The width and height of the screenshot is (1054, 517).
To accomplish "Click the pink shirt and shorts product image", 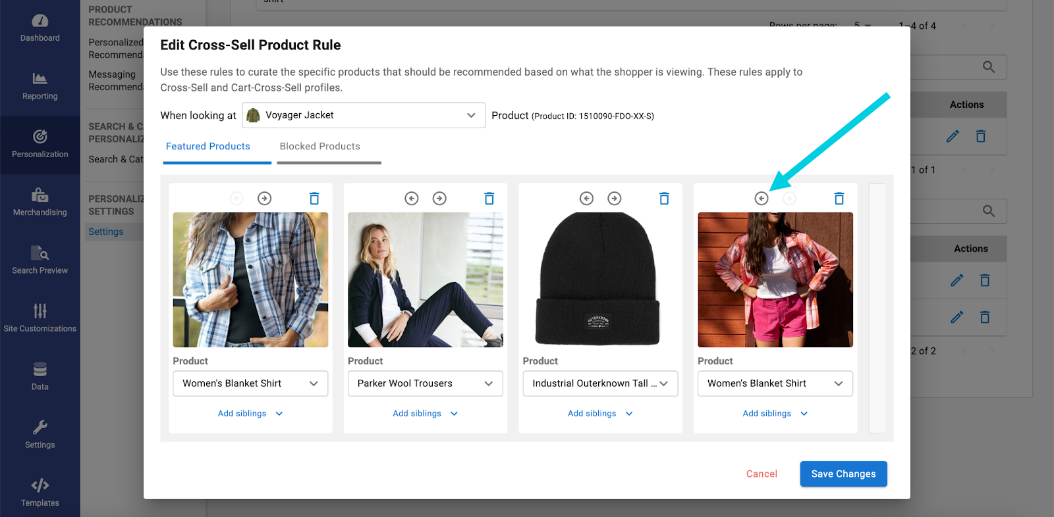I will (775, 280).
